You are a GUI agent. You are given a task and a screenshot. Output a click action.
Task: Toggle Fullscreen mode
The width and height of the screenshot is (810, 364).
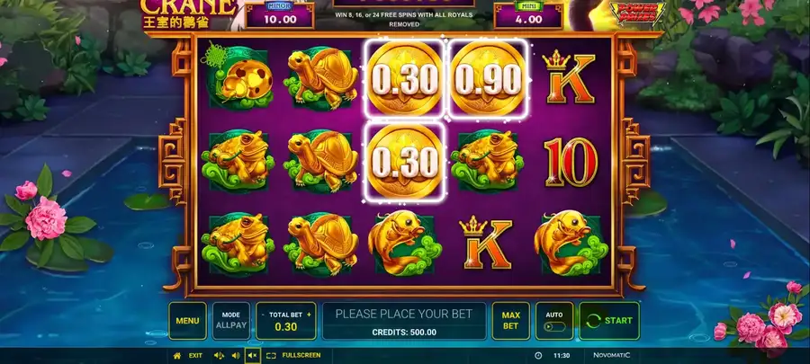[x=293, y=355]
